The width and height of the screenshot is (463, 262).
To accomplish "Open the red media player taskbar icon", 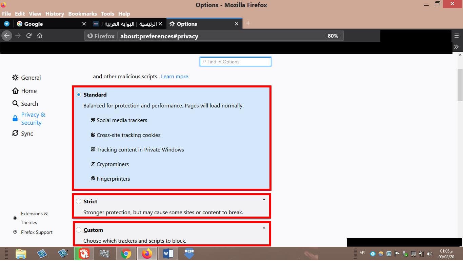I will click(x=84, y=254).
